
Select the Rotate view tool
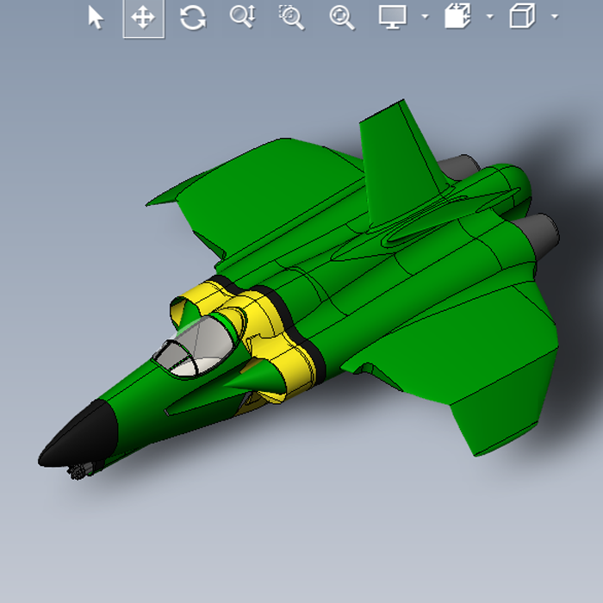pos(193,18)
